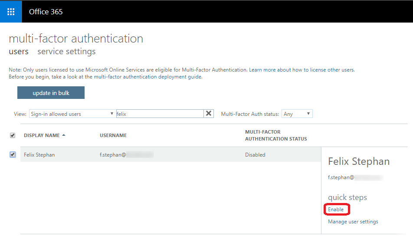Click in the felix search input field

coord(159,114)
